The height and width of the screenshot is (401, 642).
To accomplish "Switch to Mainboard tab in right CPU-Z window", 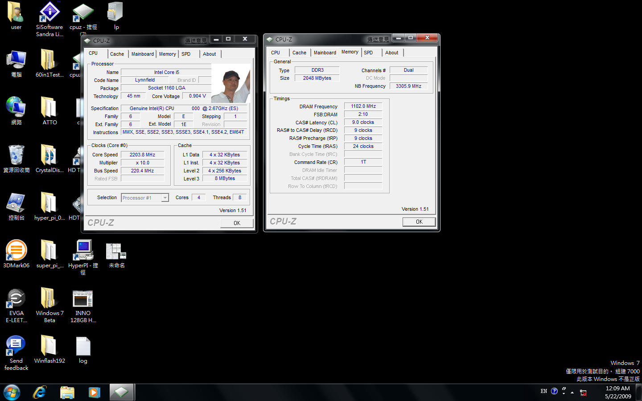I will tap(325, 53).
